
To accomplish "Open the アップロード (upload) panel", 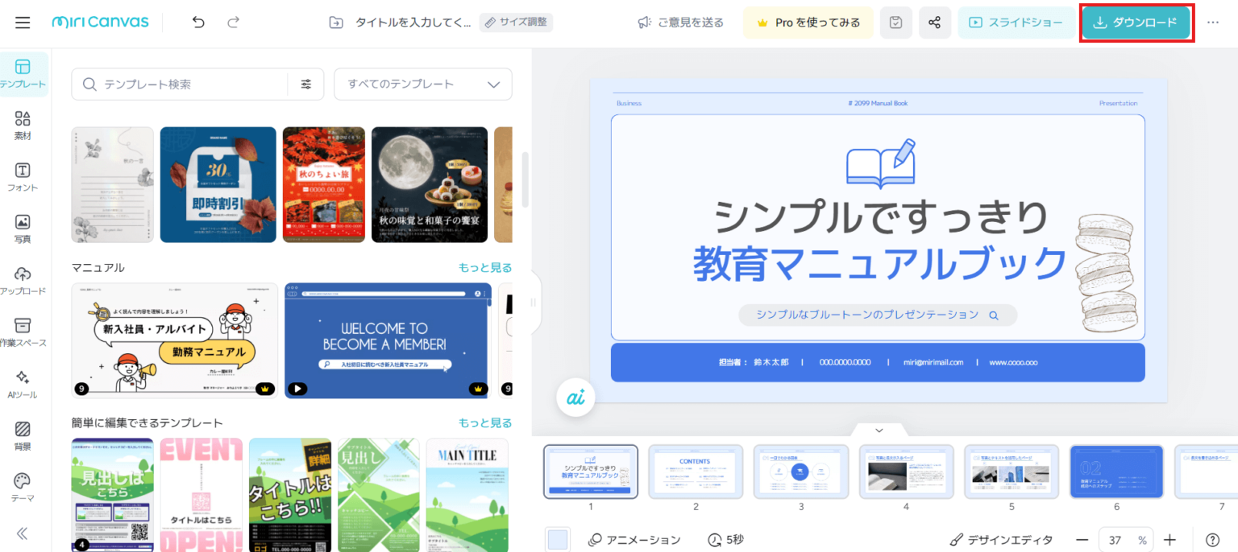I will click(22, 278).
